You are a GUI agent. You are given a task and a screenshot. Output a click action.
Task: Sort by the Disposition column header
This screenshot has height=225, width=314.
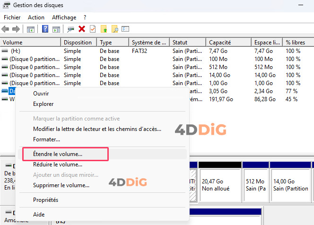(x=79, y=43)
